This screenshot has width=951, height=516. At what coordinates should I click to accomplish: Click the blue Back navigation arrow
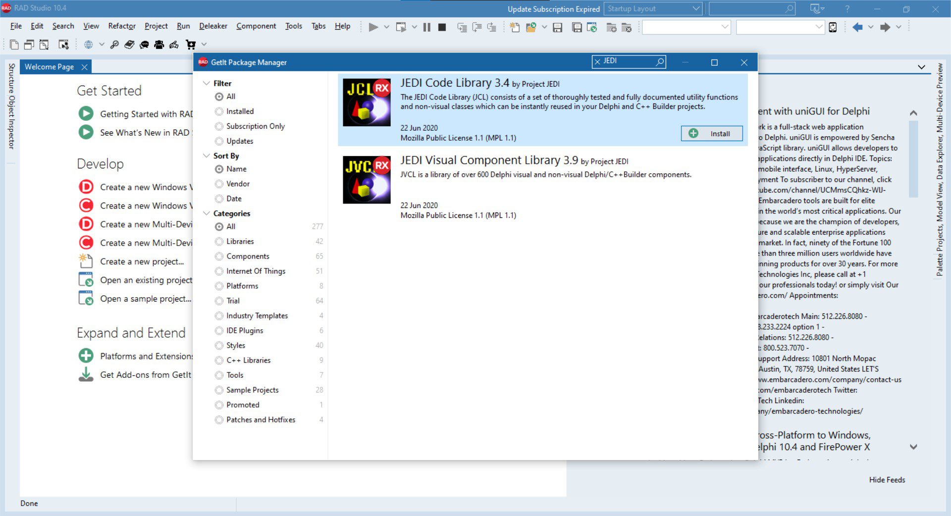point(857,27)
